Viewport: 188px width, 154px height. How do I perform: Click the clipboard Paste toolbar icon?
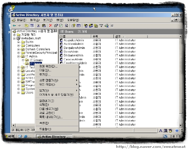click(44, 26)
